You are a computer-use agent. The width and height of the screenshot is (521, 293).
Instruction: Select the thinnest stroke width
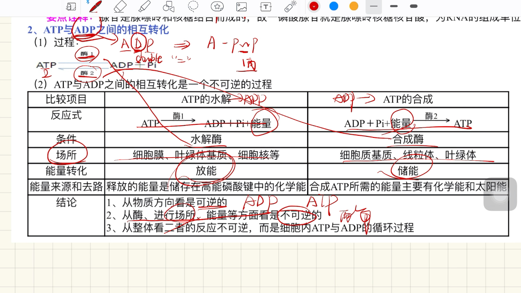pyautogui.click(x=374, y=6)
